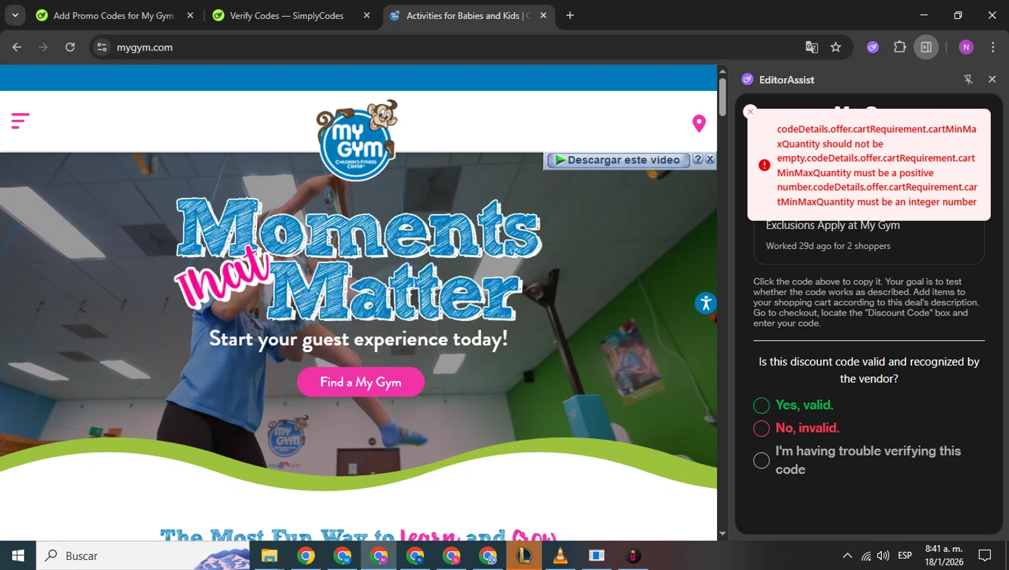The width and height of the screenshot is (1009, 570).
Task: Open Chrome with the M profile badge on taskbar
Action: pyautogui.click(x=342, y=556)
